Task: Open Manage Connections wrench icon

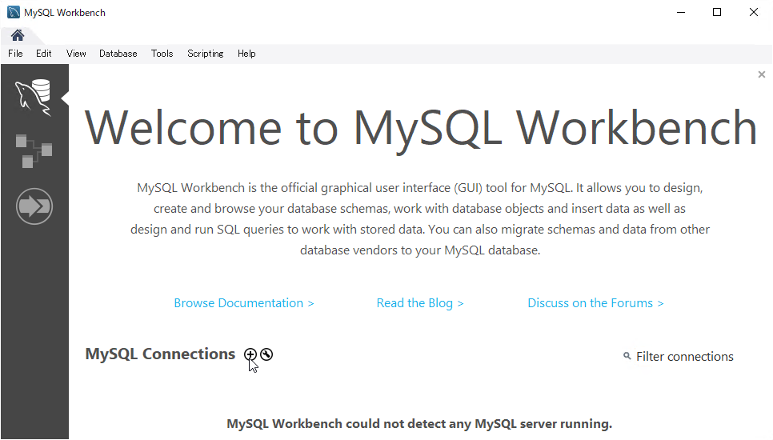Action: pyautogui.click(x=266, y=354)
